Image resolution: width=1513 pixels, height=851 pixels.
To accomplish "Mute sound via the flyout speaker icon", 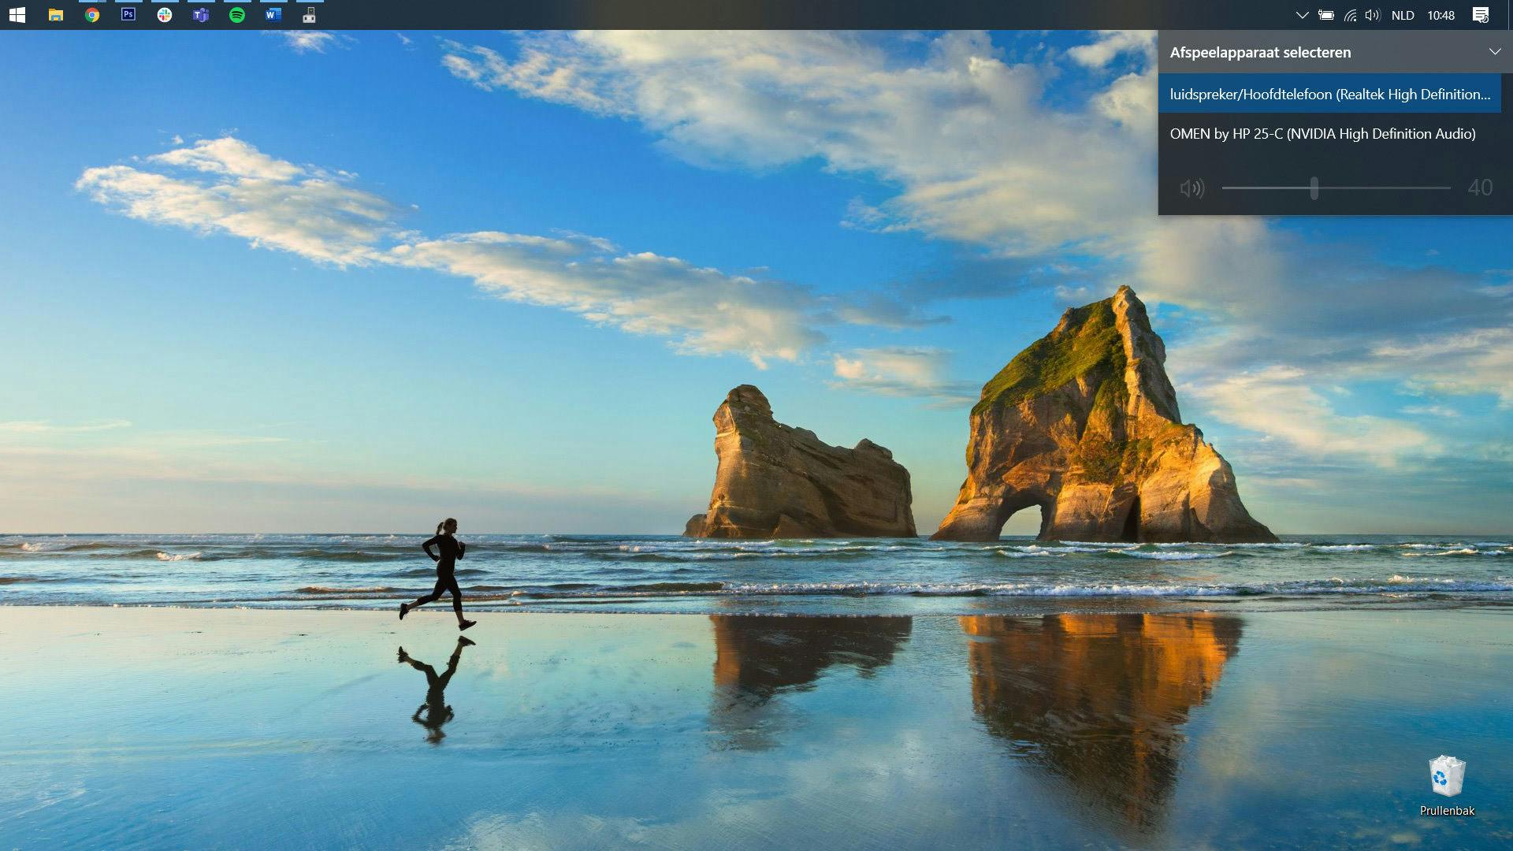I will coord(1191,188).
